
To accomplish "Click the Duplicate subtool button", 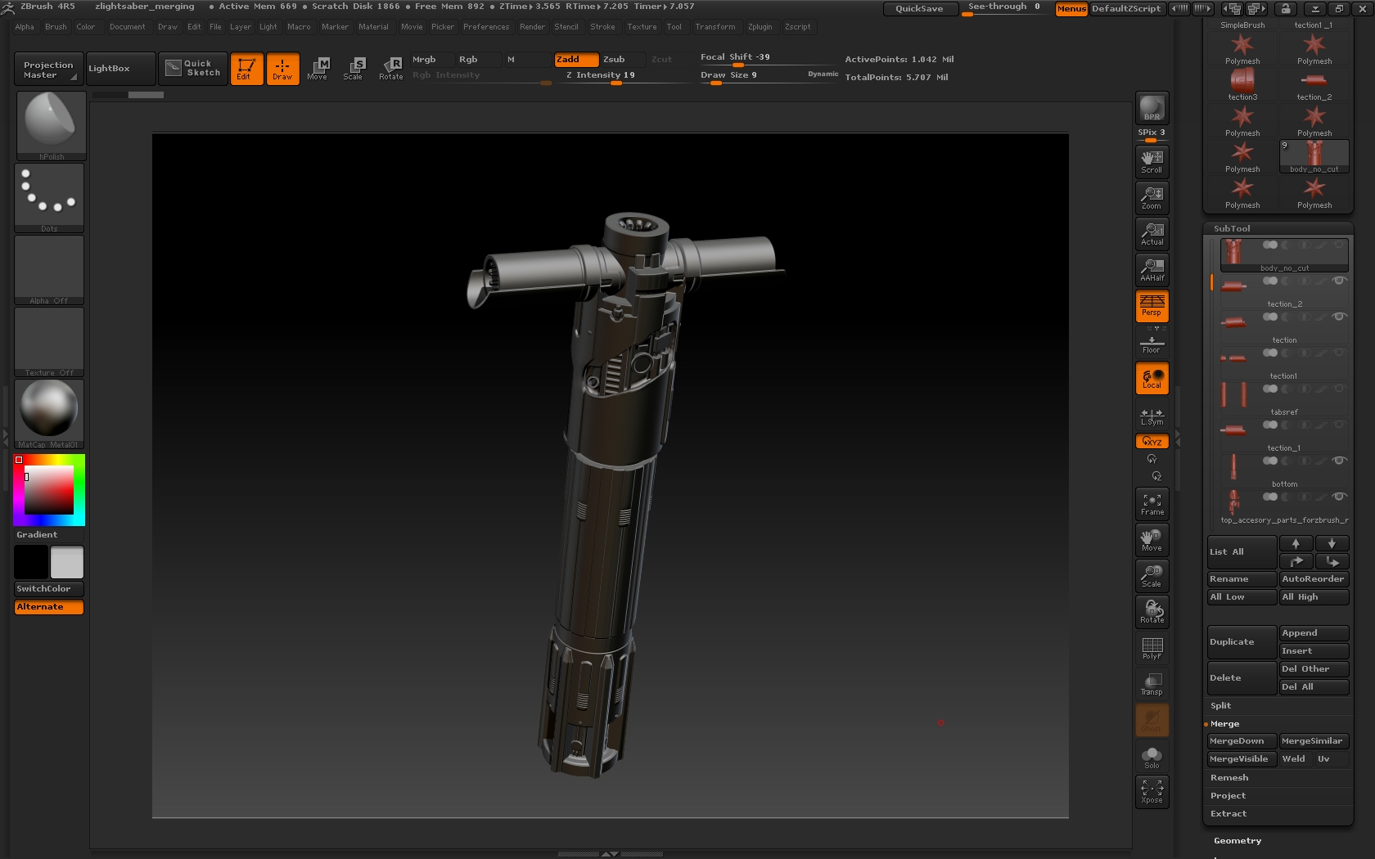I will coord(1242,642).
